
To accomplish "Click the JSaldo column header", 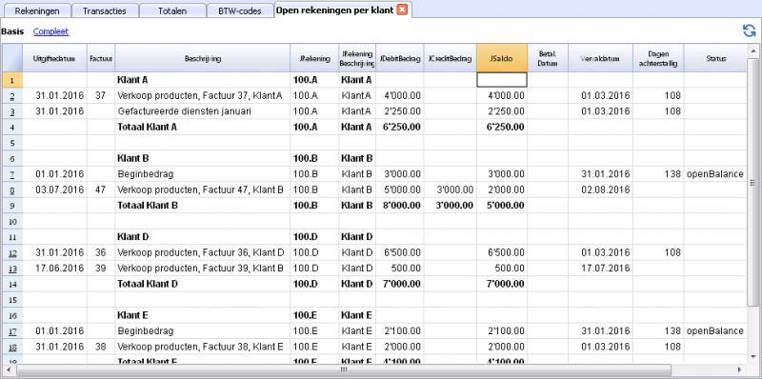I will 502,58.
